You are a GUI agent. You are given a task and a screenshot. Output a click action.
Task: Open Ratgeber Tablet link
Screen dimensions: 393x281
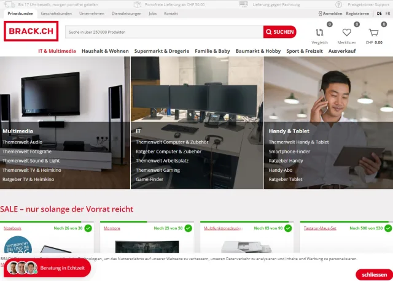[286, 179]
